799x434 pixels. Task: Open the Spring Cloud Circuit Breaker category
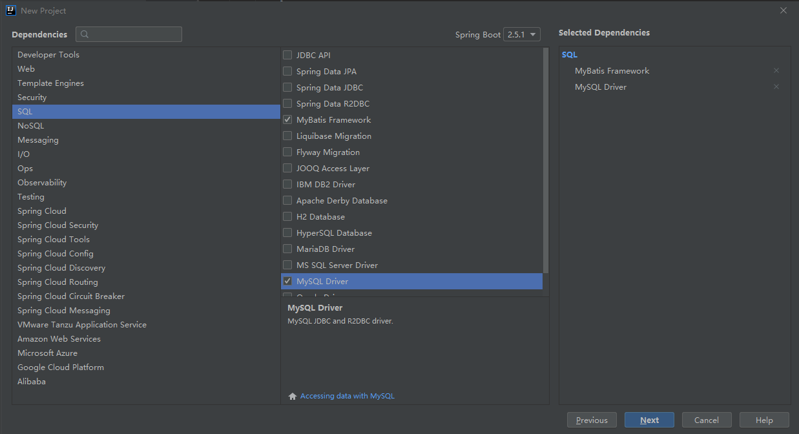[146, 296]
